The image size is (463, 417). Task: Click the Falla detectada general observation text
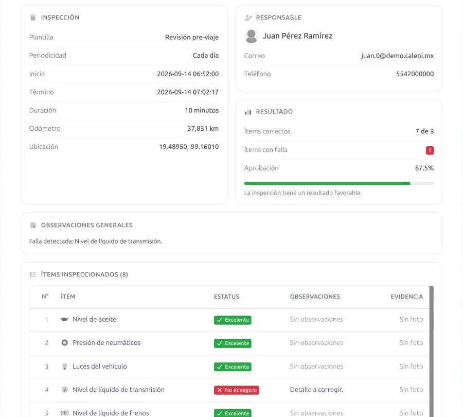(x=96, y=241)
